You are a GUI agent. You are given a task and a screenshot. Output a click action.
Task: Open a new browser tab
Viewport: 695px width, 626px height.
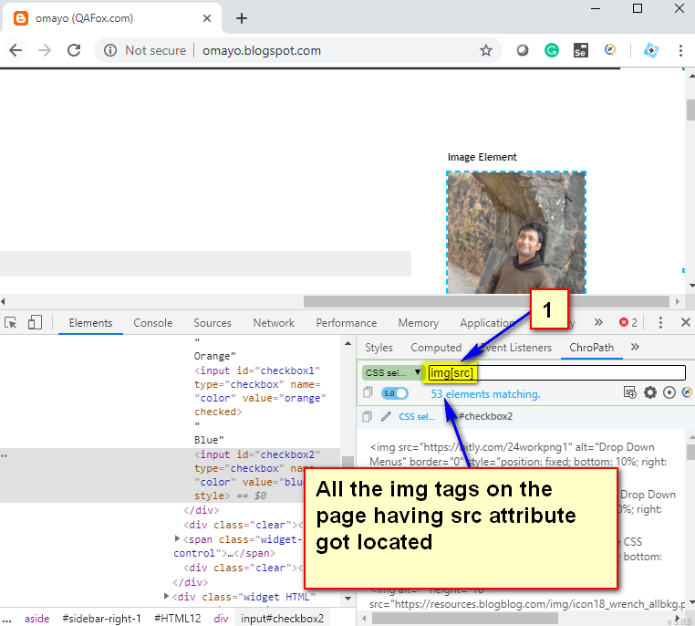pos(242,18)
